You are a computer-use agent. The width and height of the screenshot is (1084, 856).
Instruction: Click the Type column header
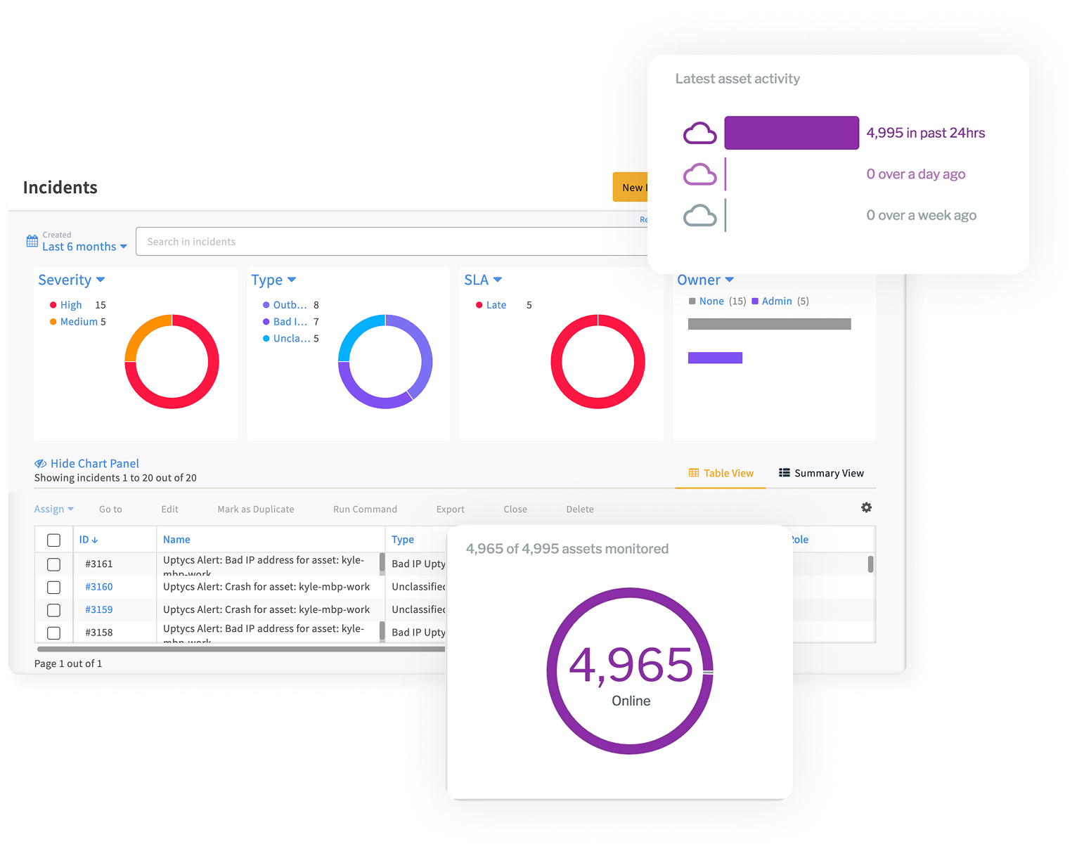pos(403,540)
